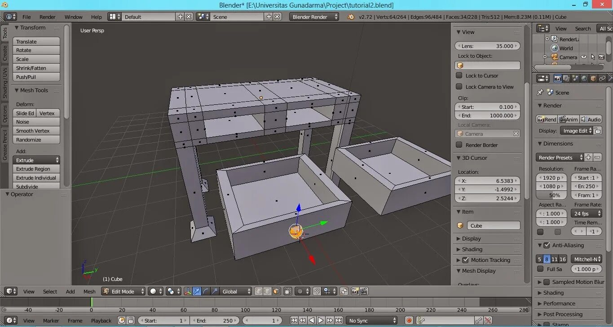Enable the Lock to Cursor checkbox
This screenshot has height=327, width=613.
(459, 75)
